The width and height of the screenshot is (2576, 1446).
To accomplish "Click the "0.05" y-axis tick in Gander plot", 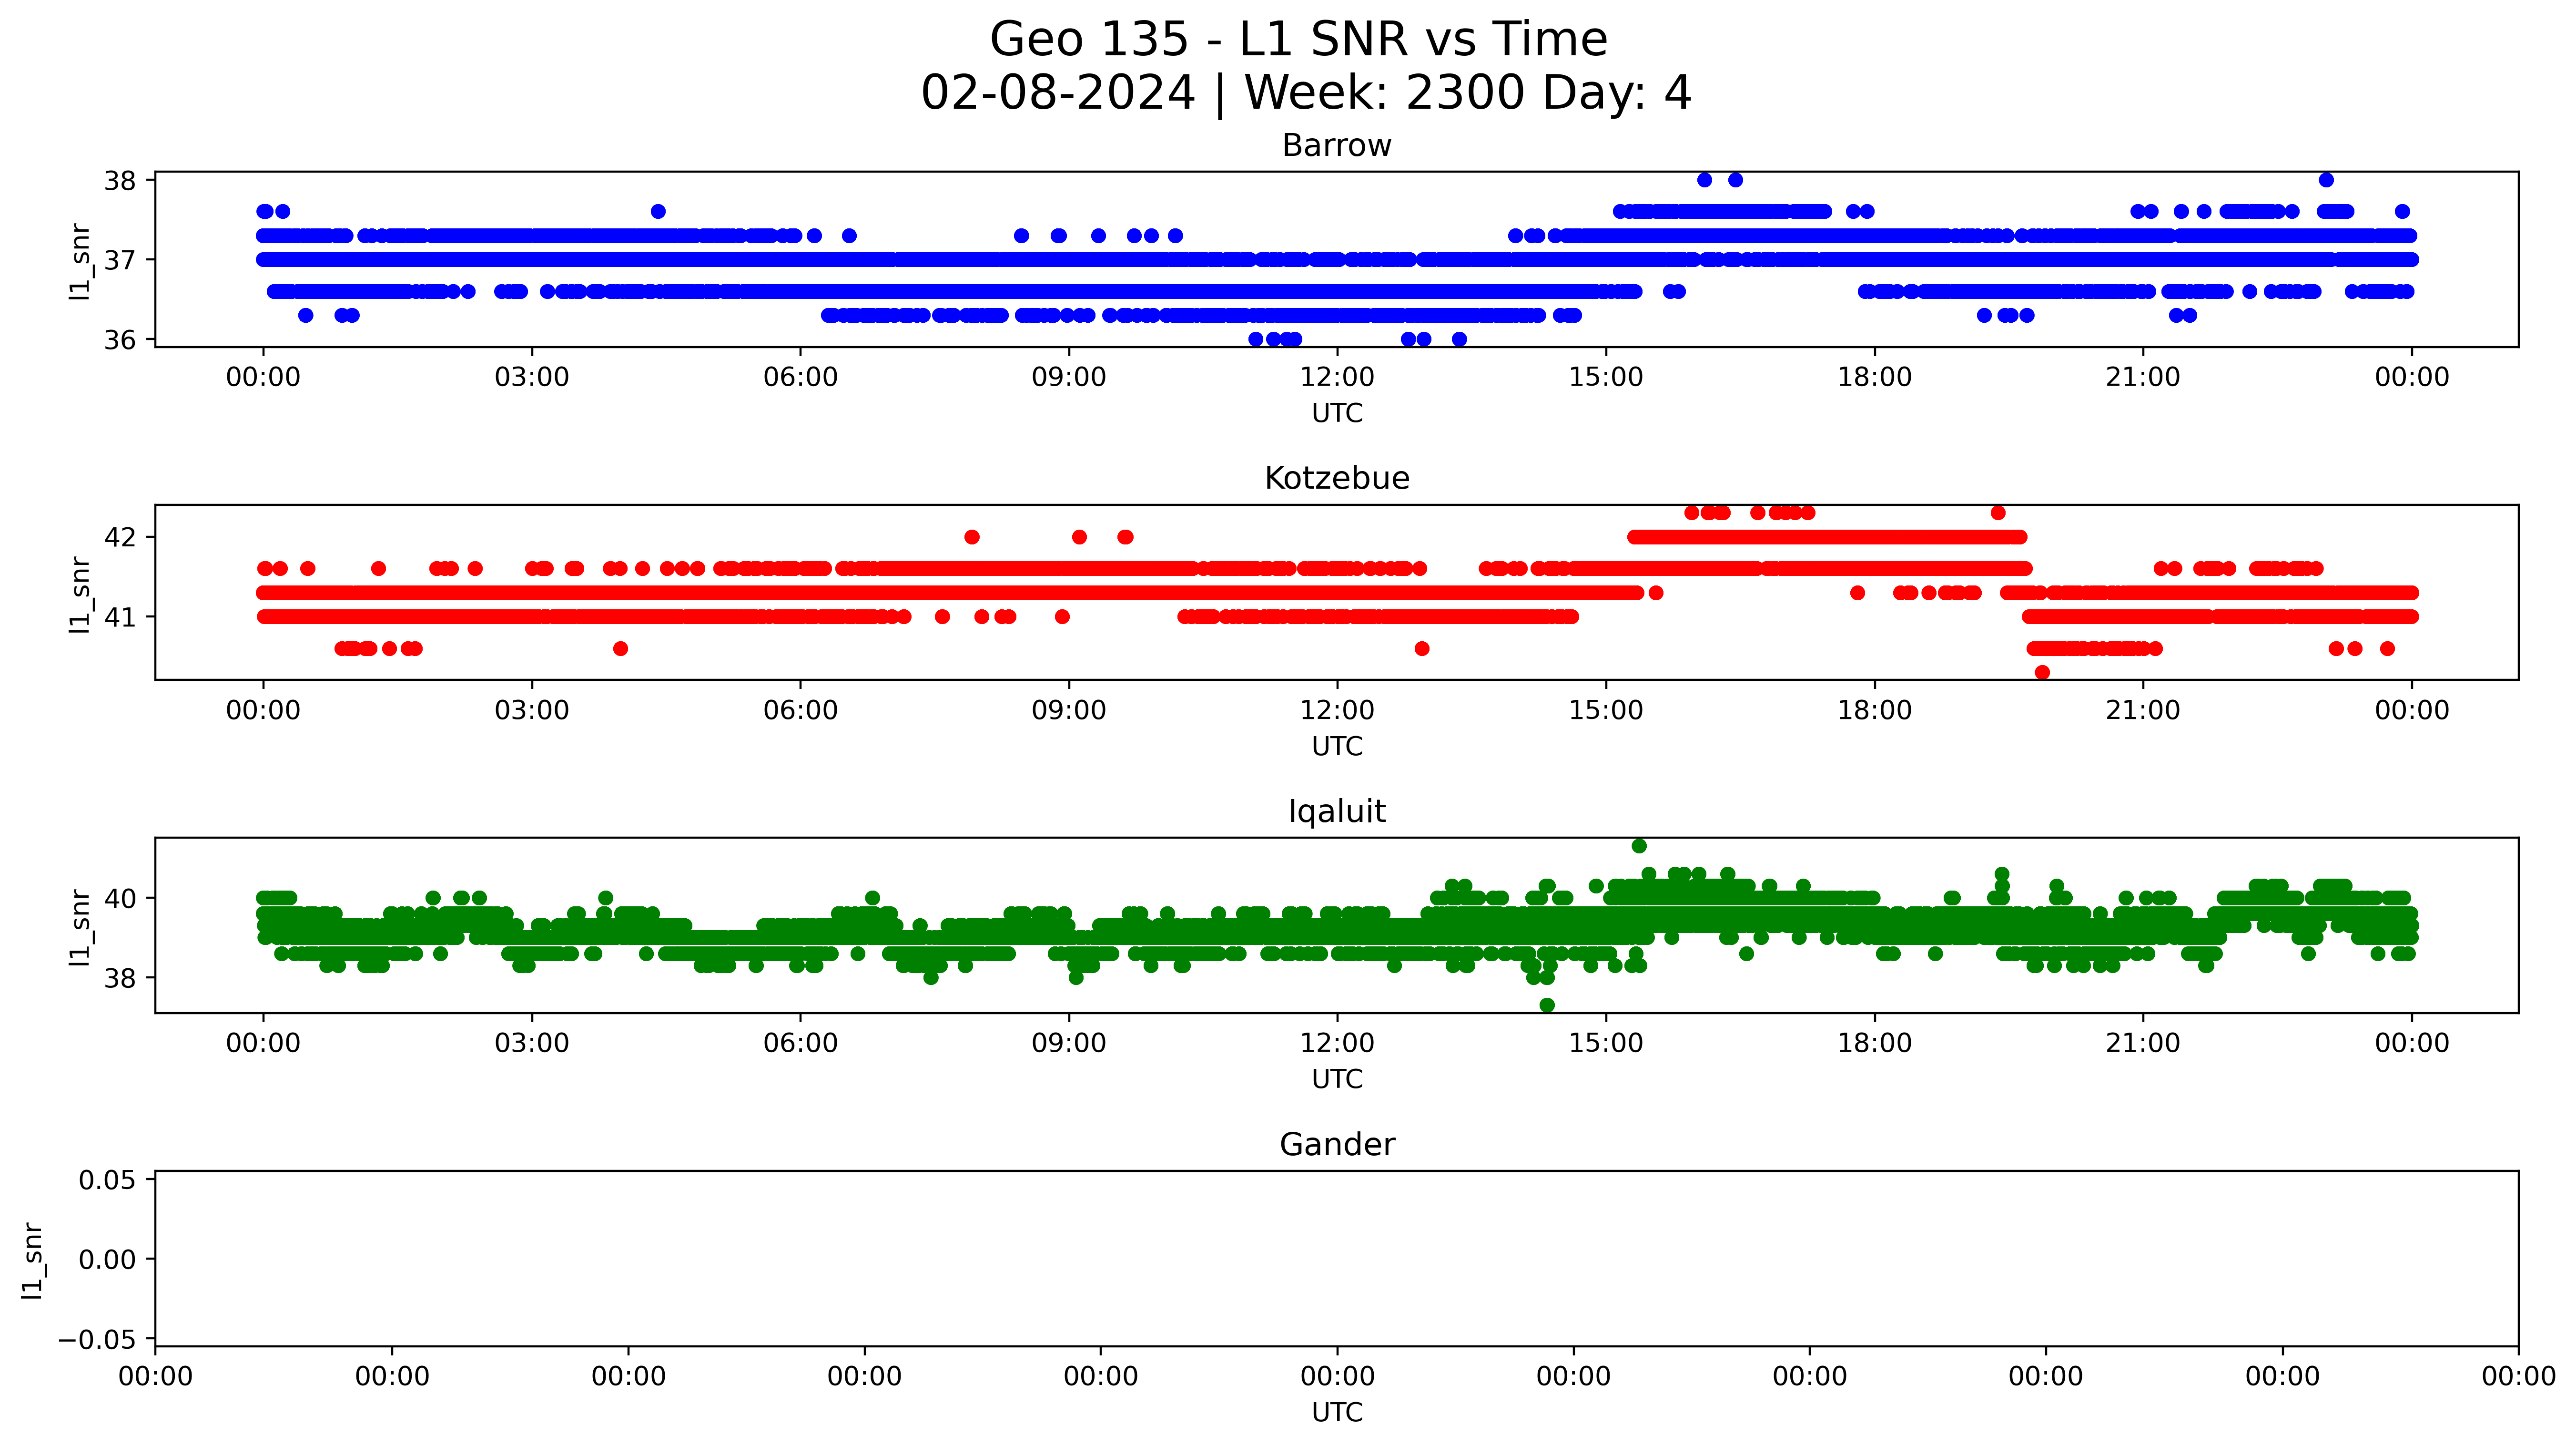I will [x=108, y=1180].
